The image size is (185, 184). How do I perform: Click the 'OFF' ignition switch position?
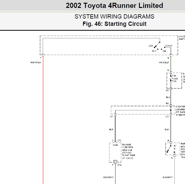tap(151, 46)
